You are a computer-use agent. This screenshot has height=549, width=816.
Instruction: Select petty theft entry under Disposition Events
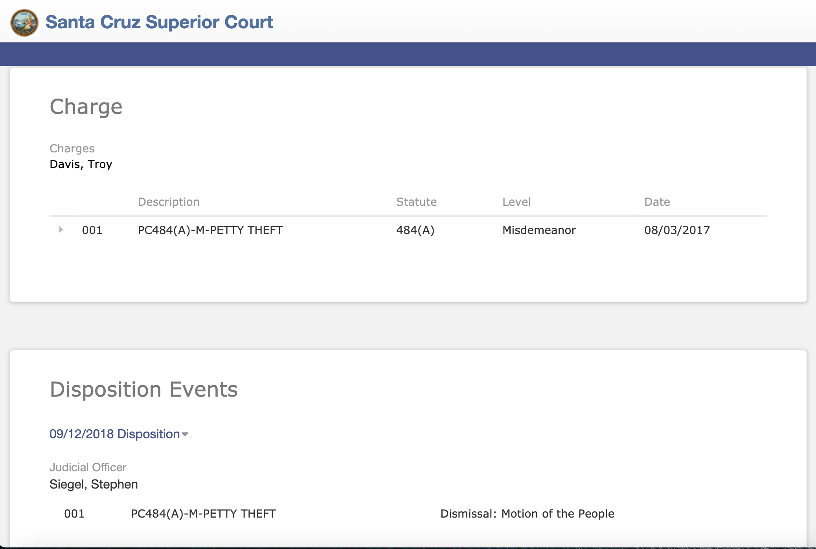[x=203, y=514]
